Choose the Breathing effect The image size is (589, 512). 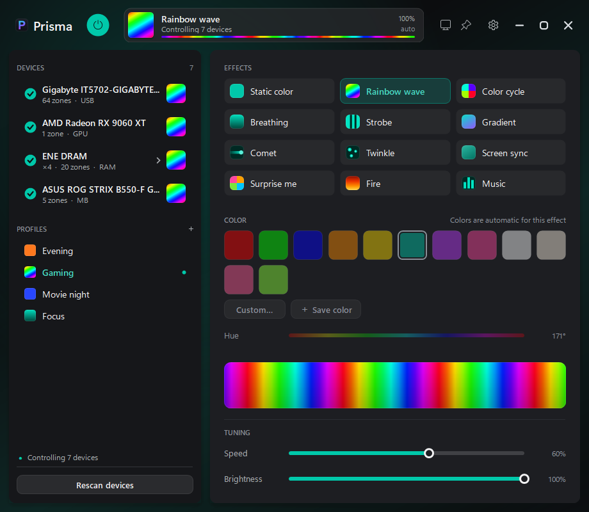click(x=279, y=122)
